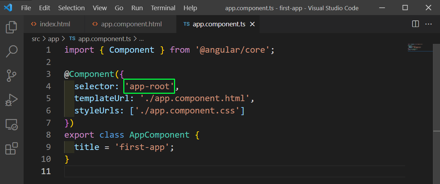Click the templateUrl property

[x=102, y=98]
